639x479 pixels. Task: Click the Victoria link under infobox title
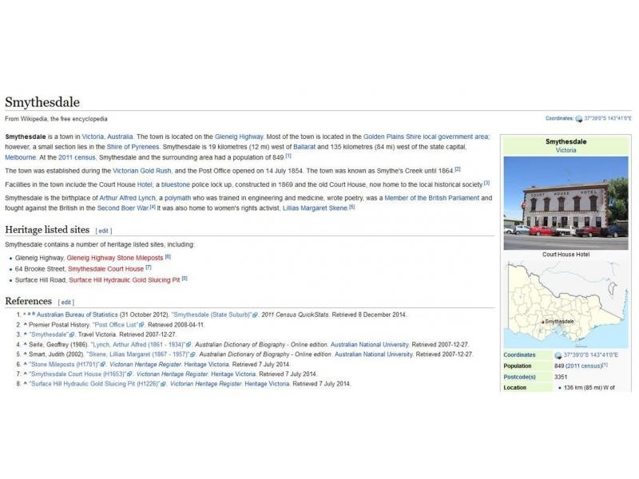(x=566, y=150)
